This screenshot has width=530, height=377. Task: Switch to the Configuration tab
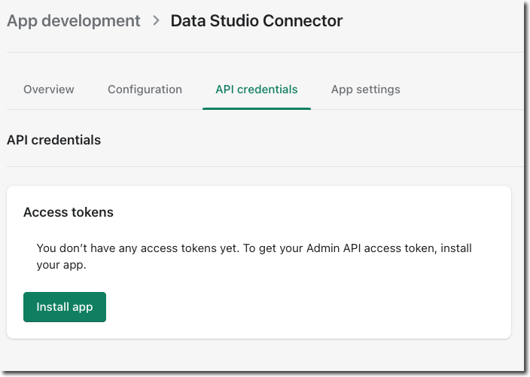tap(145, 90)
